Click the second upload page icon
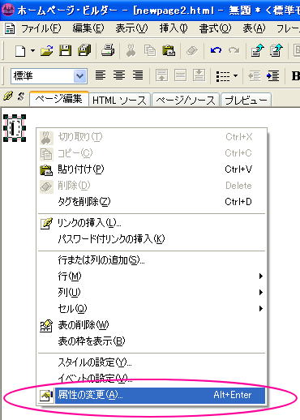 tap(276, 50)
